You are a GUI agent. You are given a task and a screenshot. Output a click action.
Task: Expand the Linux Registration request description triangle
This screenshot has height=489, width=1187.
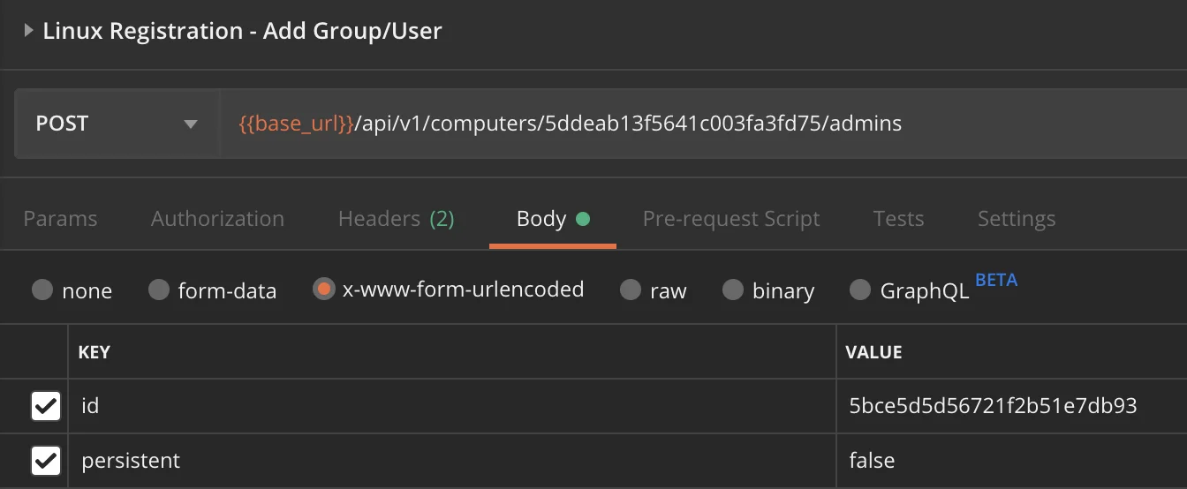point(29,31)
